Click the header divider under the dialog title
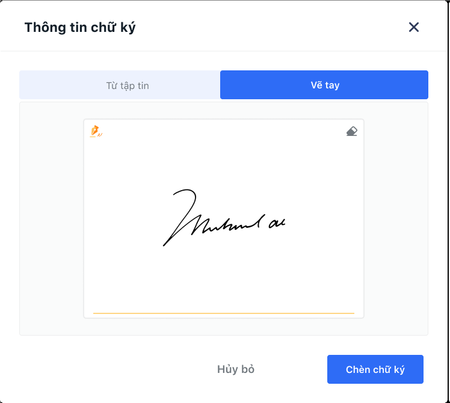 (x=224, y=51)
